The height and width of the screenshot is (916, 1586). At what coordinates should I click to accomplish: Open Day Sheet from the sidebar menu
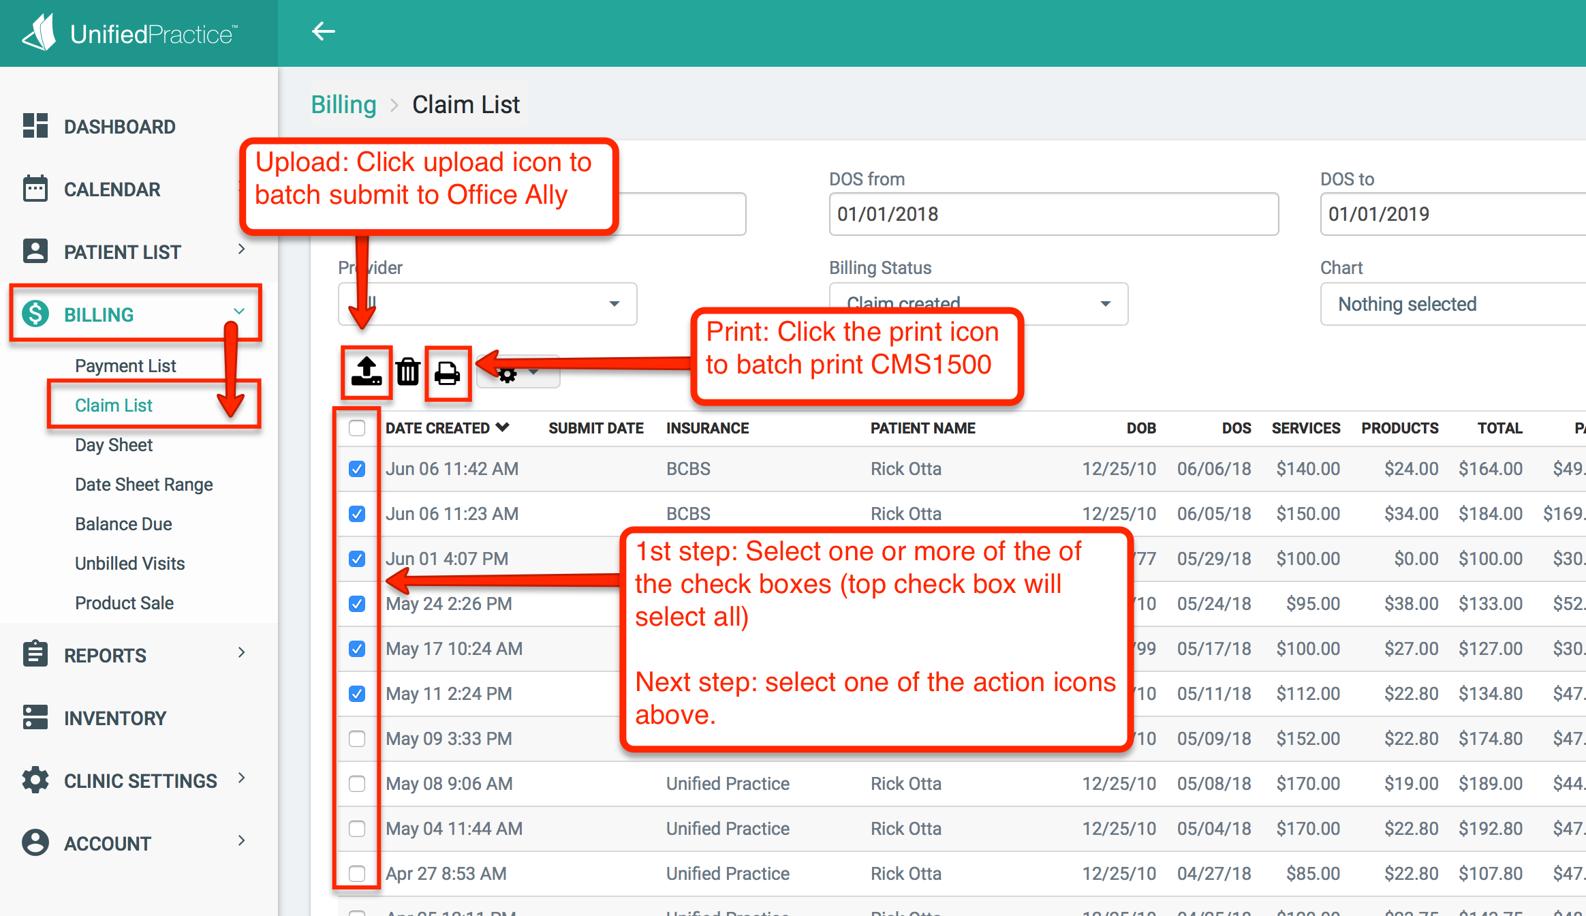click(x=113, y=444)
